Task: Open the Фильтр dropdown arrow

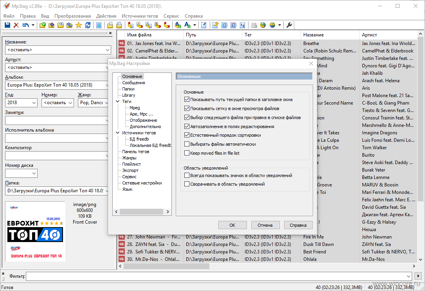Action: 409,276
